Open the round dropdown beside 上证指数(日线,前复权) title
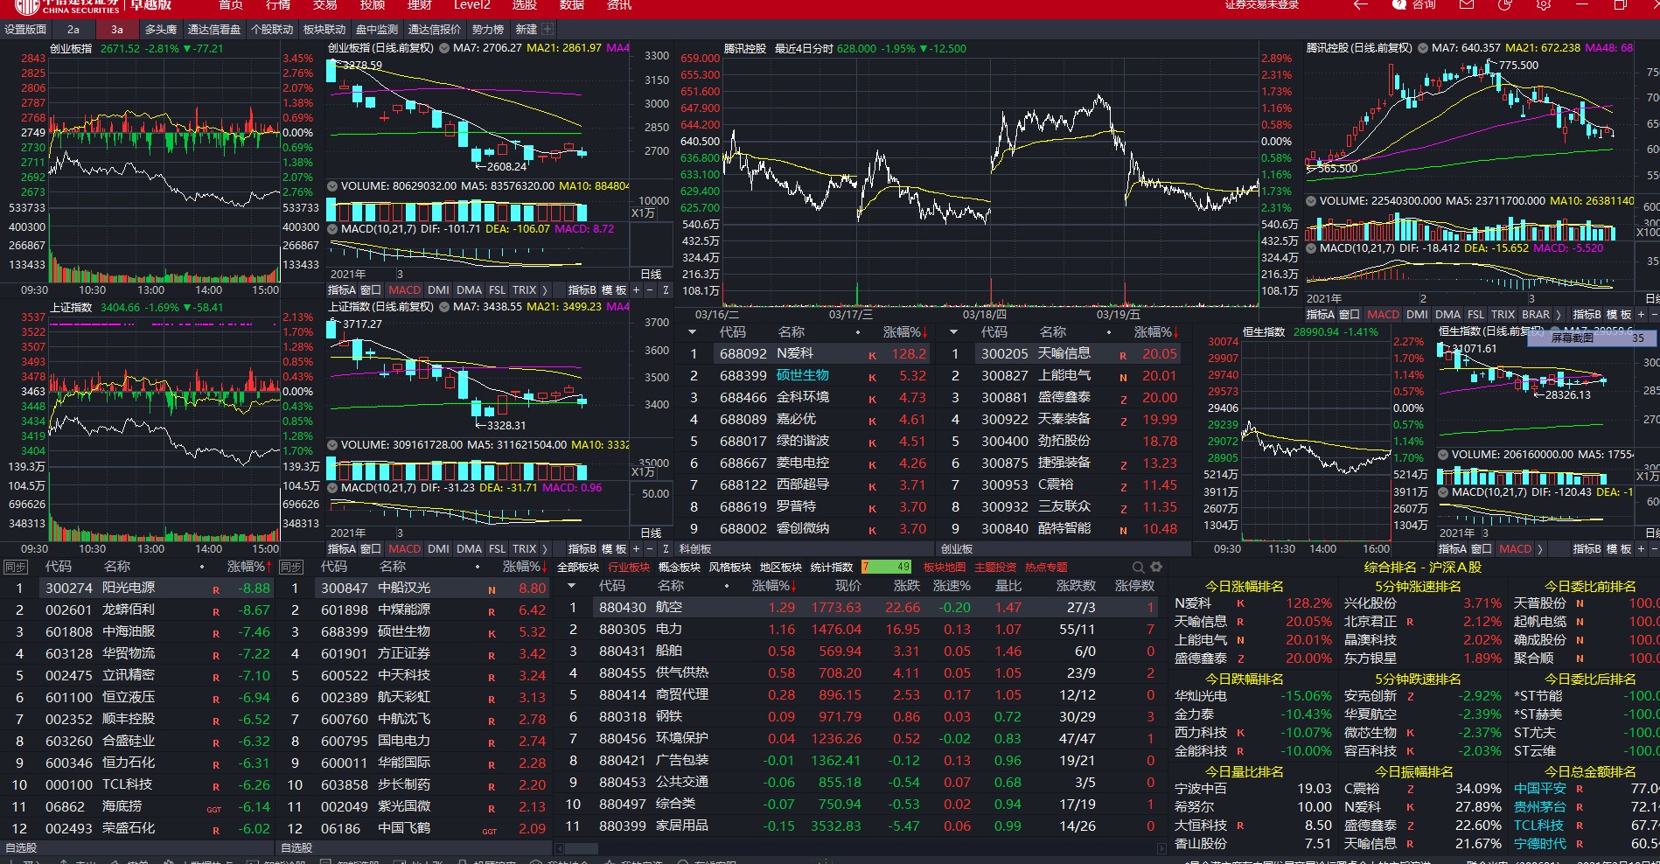 [443, 307]
